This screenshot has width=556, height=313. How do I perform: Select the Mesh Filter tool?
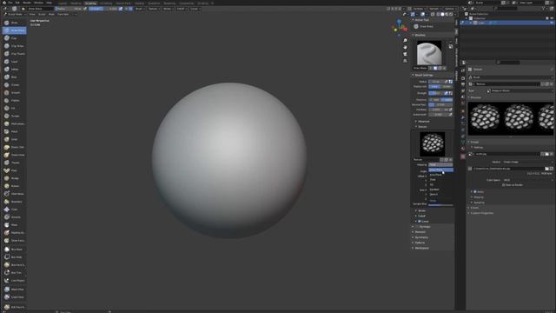(x=14, y=290)
